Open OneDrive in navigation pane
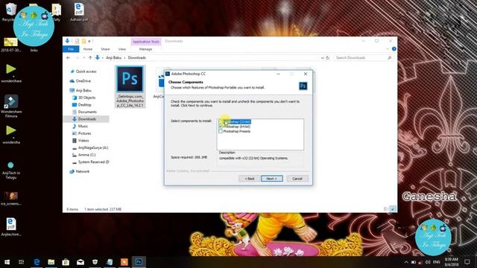 83,81
